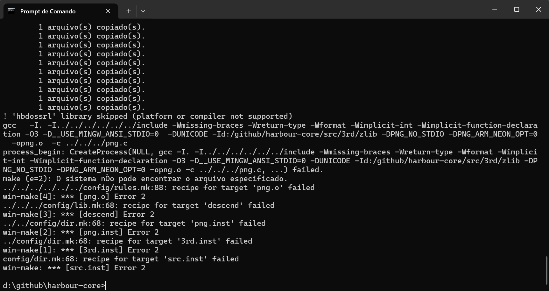Screen dimensions: 549x291
Task: Select the Prompt de Comando tab title
Action: [48, 11]
